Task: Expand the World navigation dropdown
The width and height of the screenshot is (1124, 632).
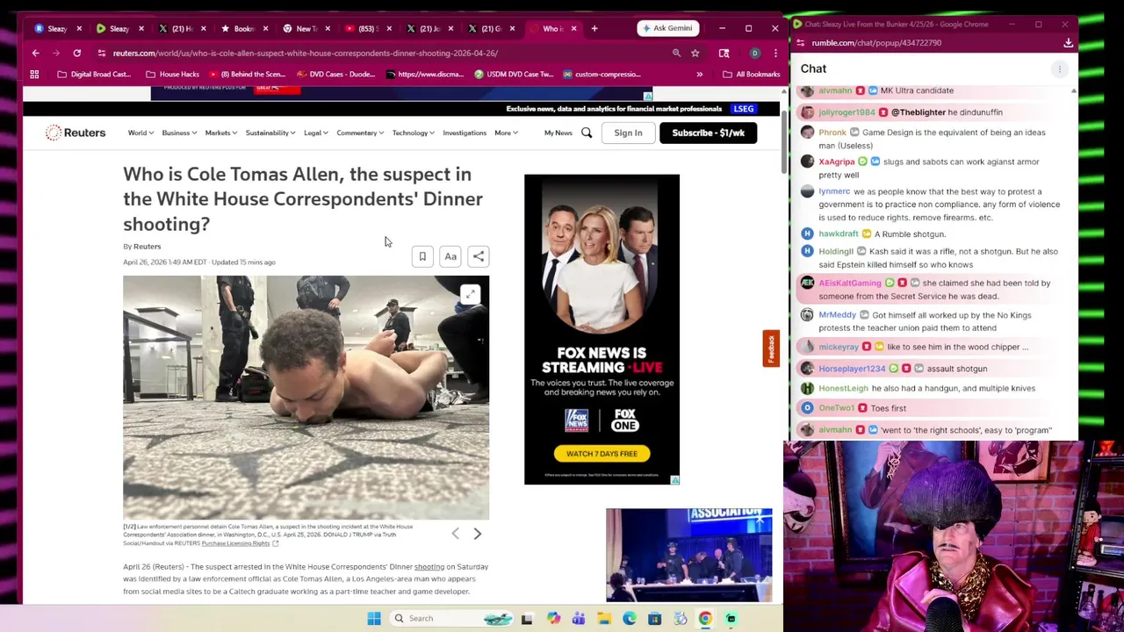Action: click(140, 133)
